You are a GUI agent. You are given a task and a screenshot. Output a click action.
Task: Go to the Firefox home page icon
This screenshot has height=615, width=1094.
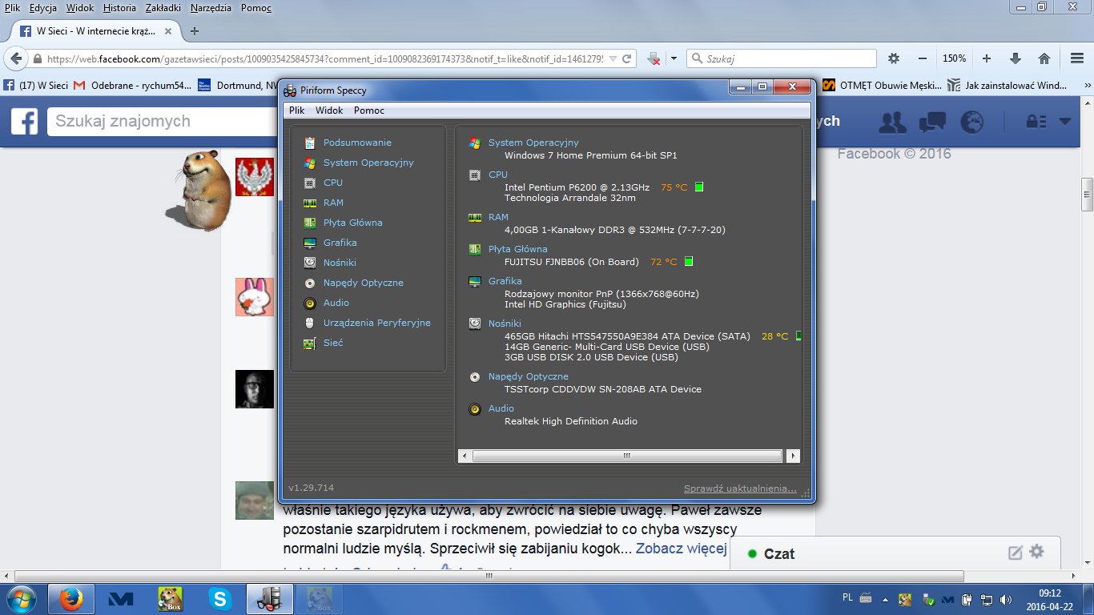[1044, 58]
